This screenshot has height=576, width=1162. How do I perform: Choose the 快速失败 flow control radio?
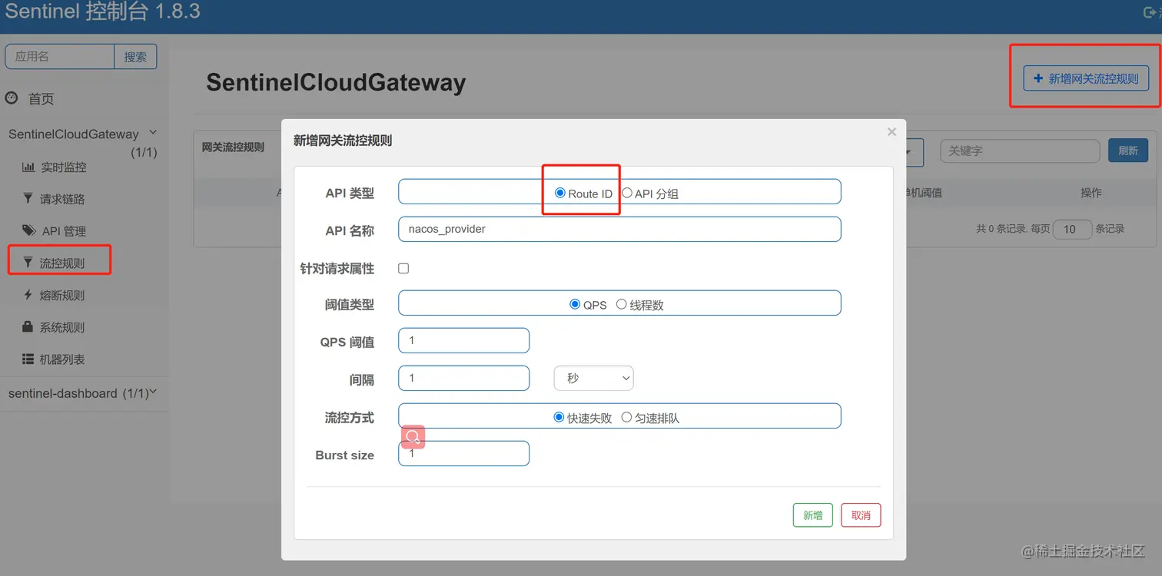pyautogui.click(x=559, y=417)
